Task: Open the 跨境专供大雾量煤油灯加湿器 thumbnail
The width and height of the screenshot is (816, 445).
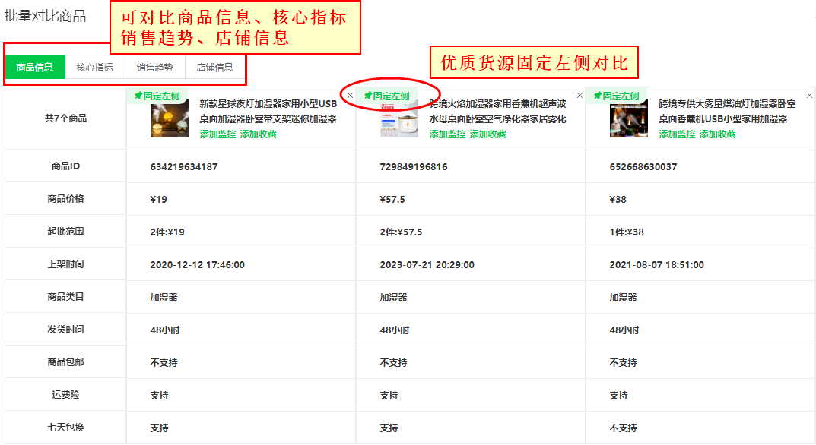Action: pyautogui.click(x=629, y=119)
